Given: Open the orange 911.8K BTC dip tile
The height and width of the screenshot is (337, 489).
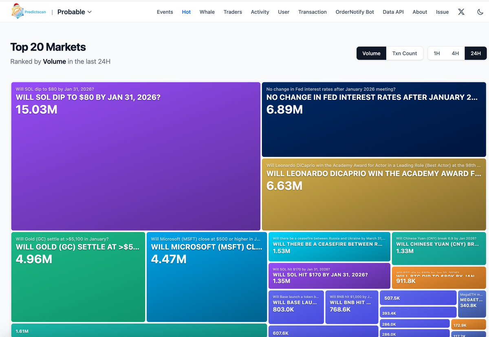Looking at the screenshot, I should [438, 278].
